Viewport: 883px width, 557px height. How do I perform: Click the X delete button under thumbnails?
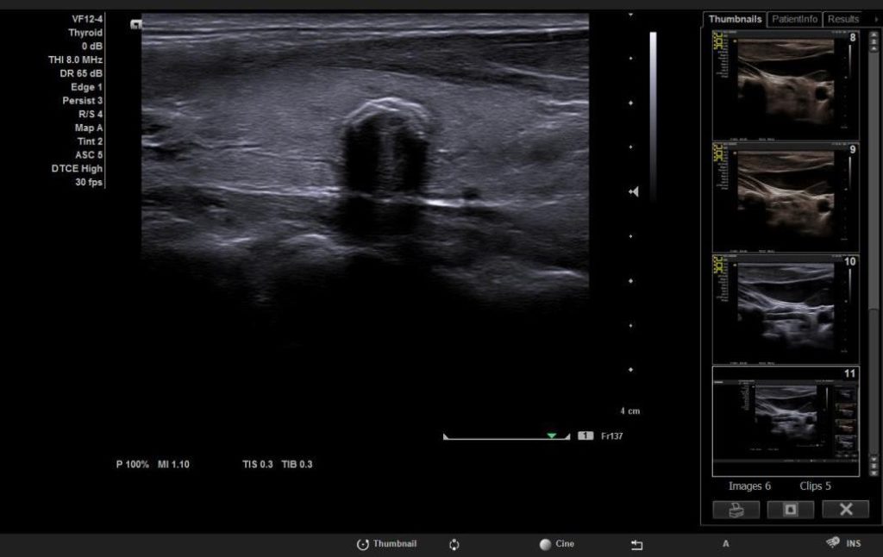click(845, 510)
